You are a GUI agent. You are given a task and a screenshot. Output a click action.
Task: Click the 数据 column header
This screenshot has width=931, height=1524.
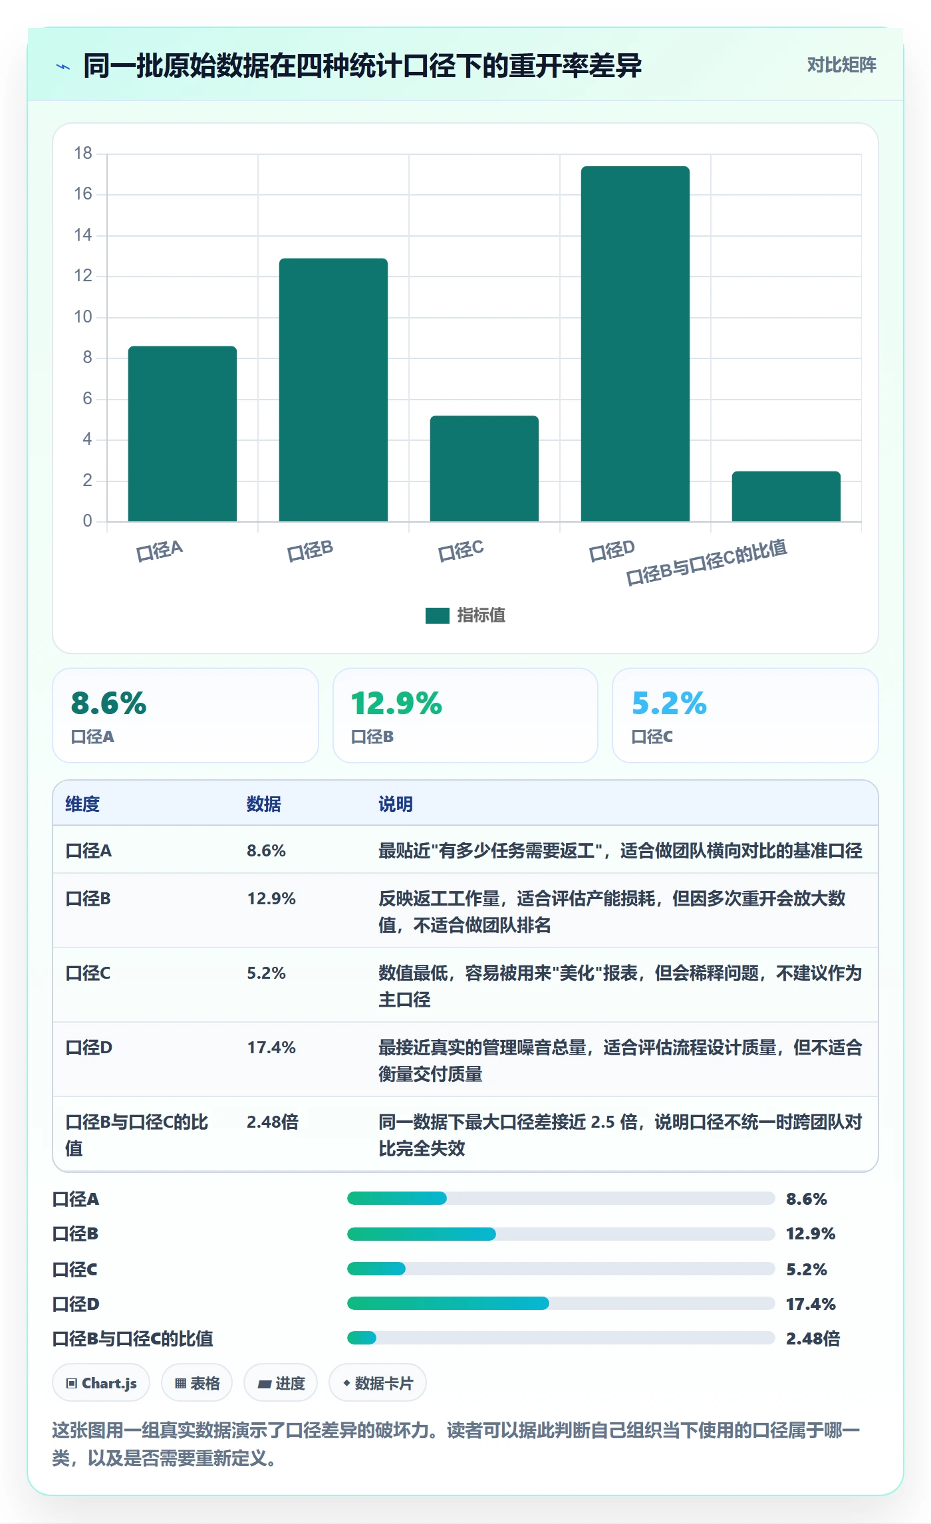click(x=264, y=804)
